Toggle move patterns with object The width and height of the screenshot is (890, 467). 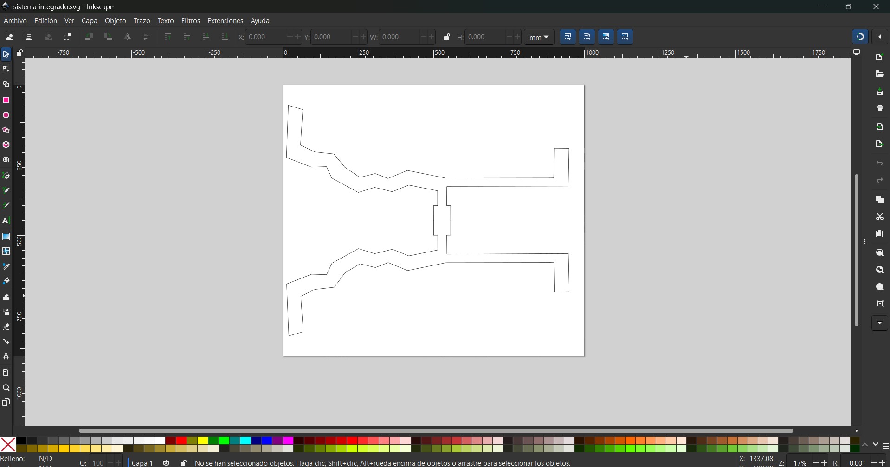point(625,37)
